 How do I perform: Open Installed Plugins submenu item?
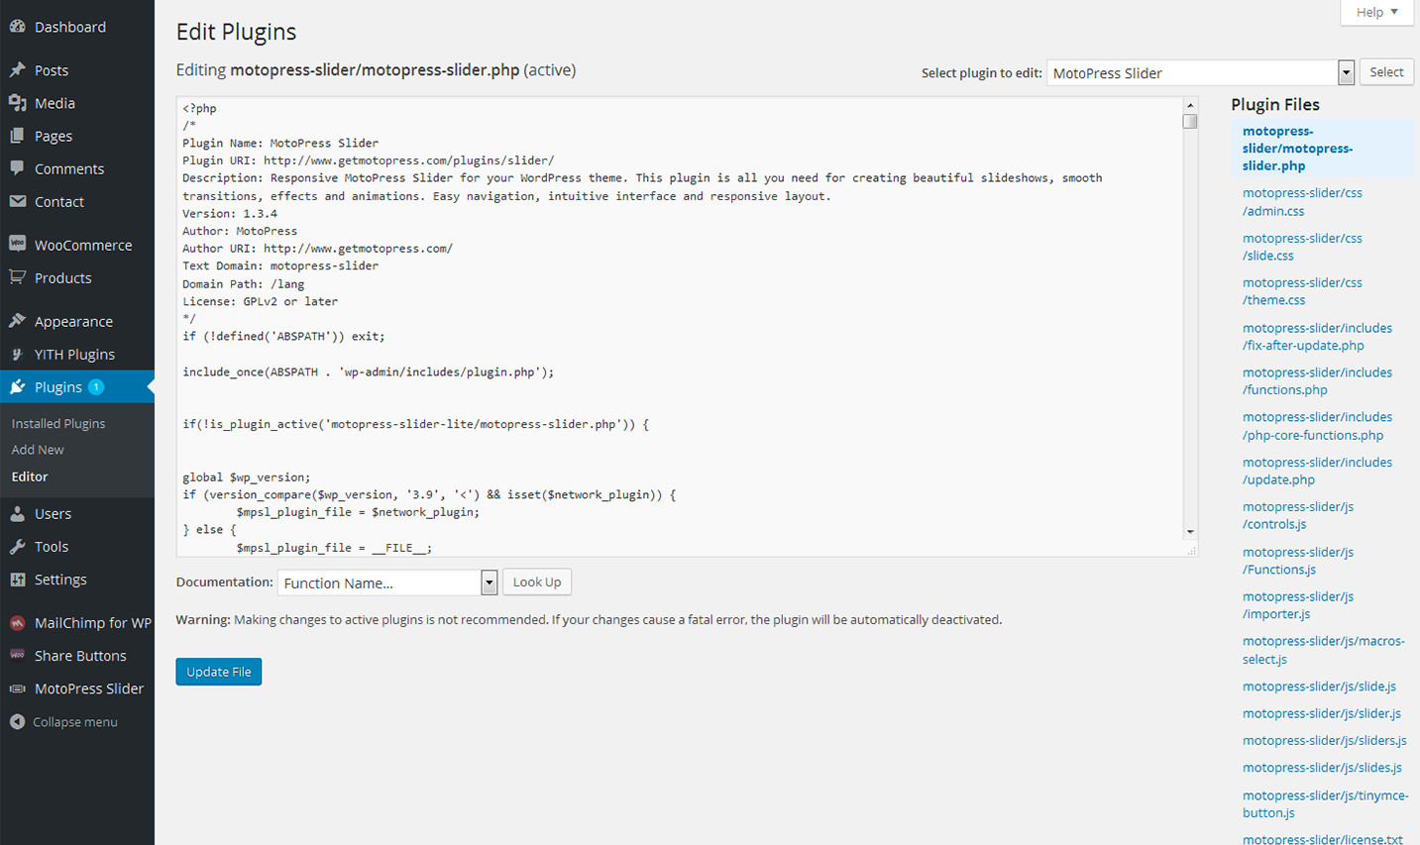pyautogui.click(x=58, y=423)
